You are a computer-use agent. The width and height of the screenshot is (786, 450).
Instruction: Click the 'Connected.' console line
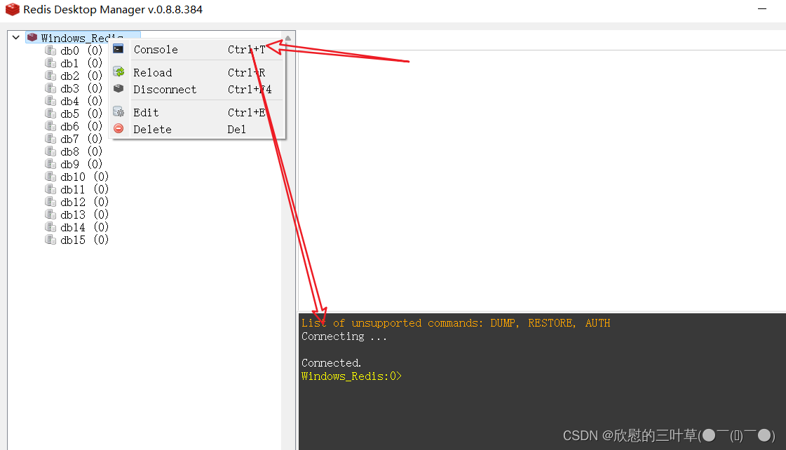coord(331,363)
